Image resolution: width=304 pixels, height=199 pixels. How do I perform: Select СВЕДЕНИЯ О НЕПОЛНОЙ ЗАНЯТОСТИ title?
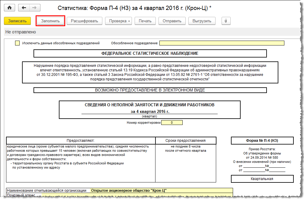[149, 105]
